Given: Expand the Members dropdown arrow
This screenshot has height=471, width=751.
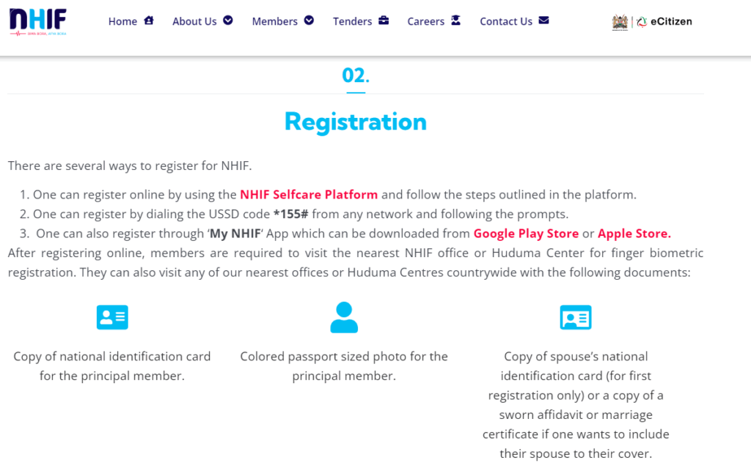Looking at the screenshot, I should tap(309, 21).
